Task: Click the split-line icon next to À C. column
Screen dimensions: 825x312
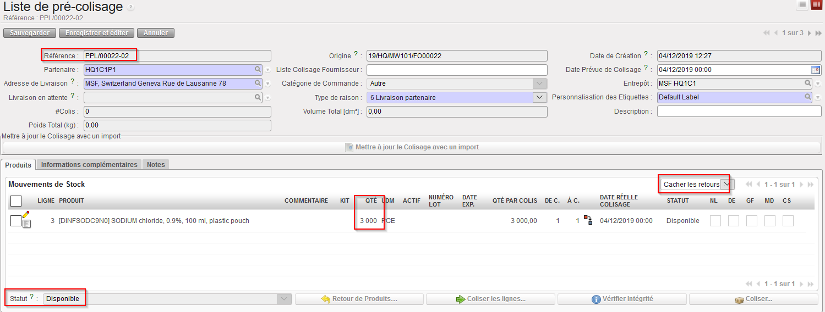Action: point(588,220)
